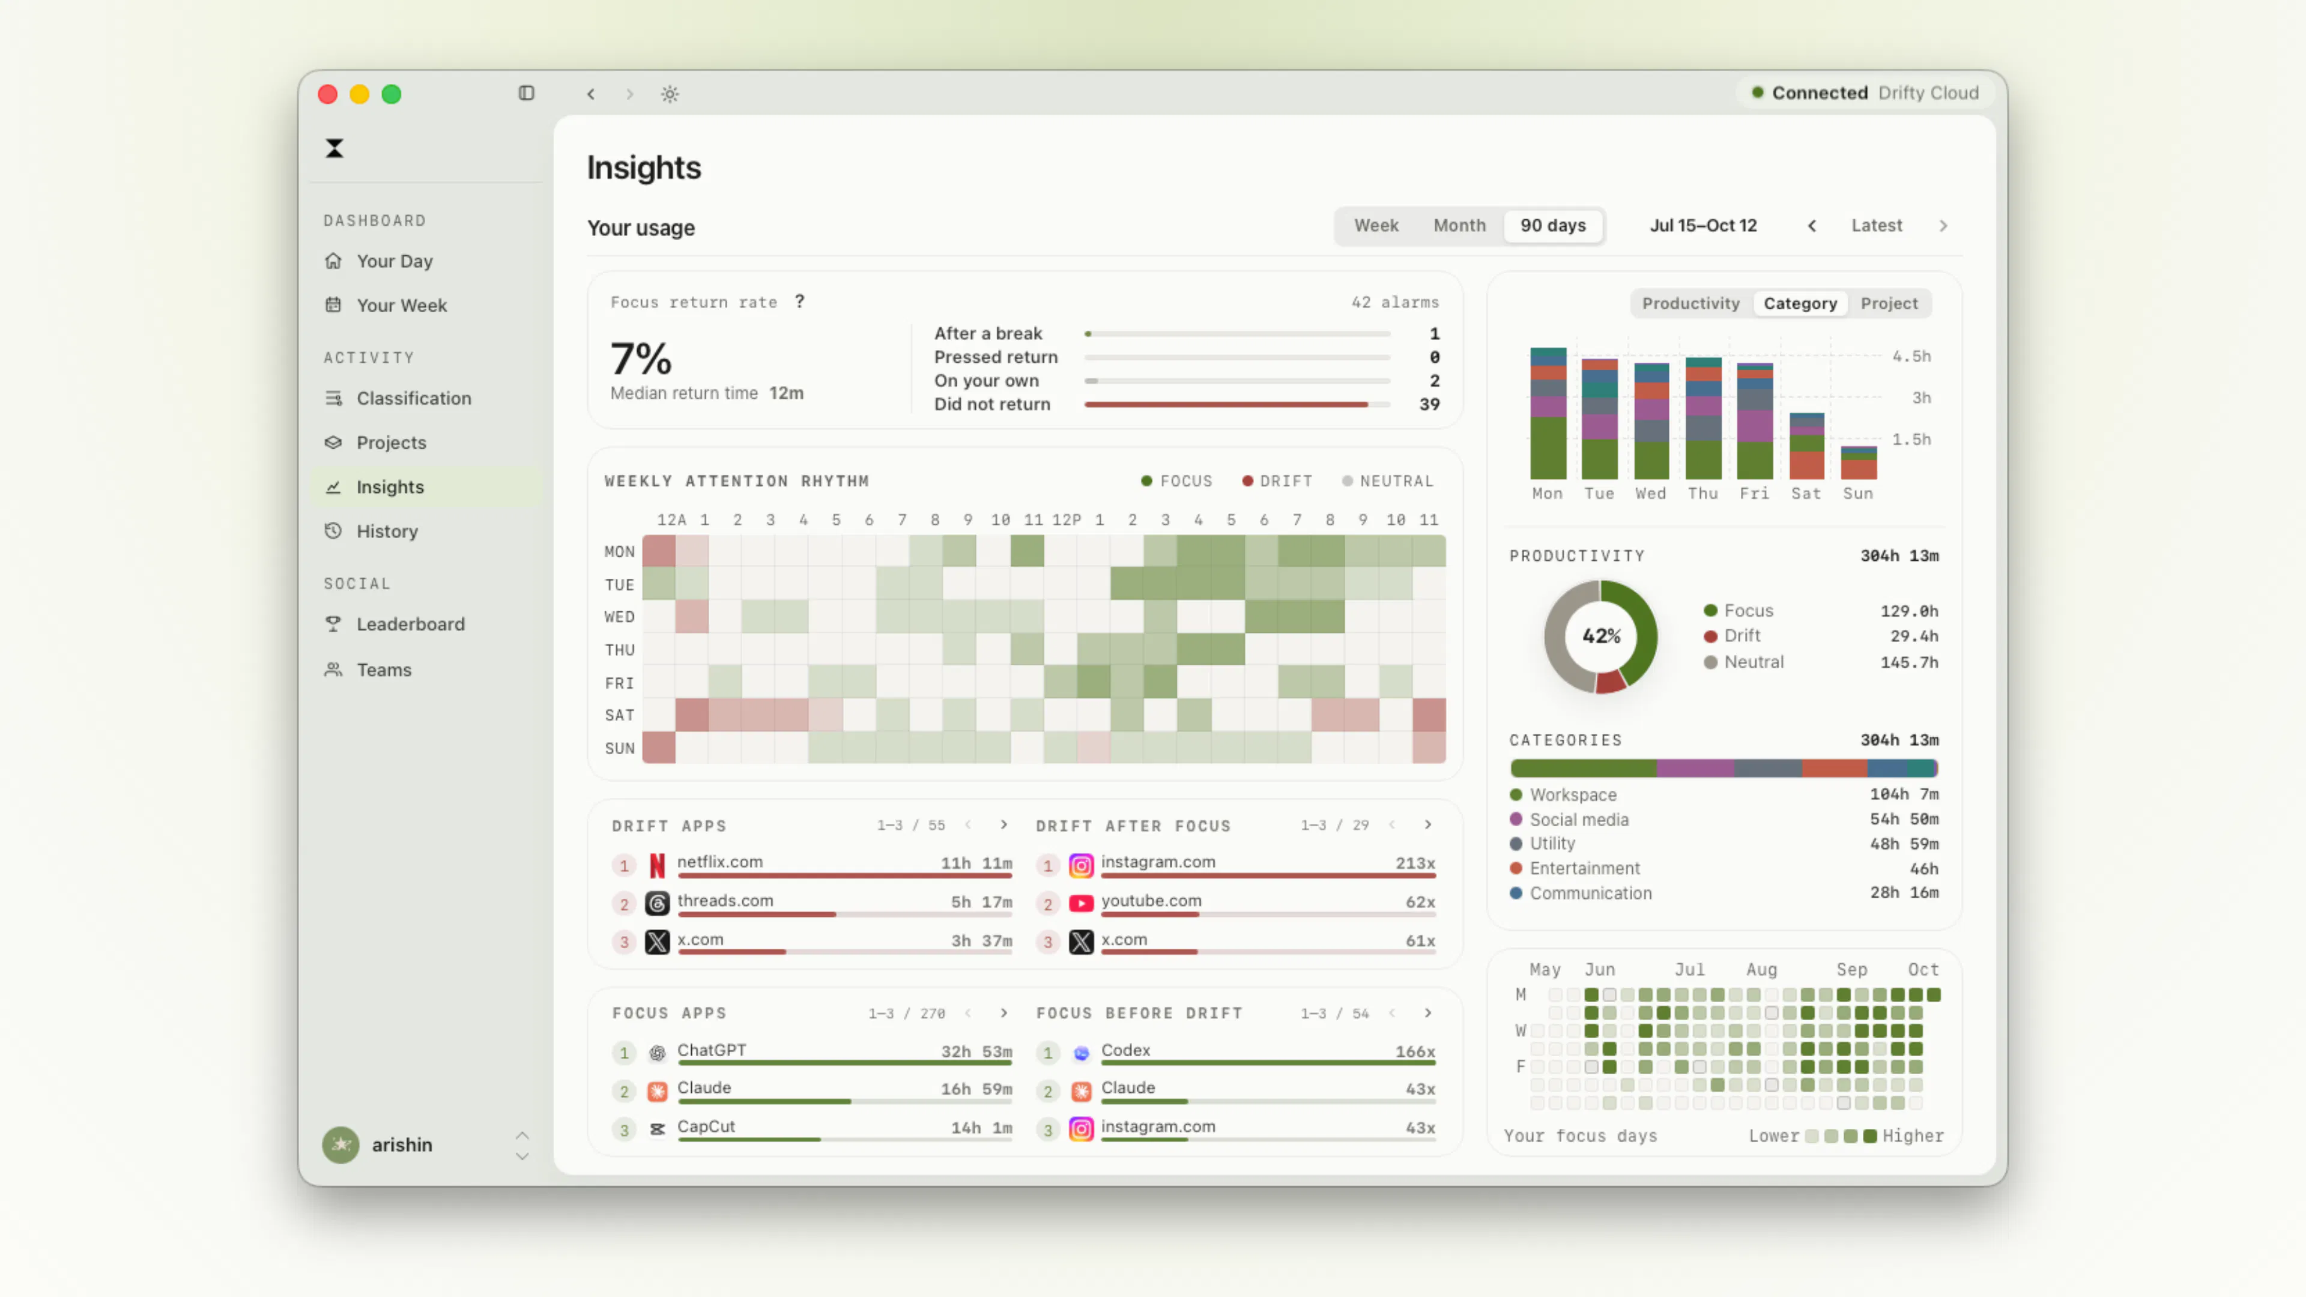Click the Workspace segment of Categories bar
The height and width of the screenshot is (1297, 2306).
[1583, 768]
